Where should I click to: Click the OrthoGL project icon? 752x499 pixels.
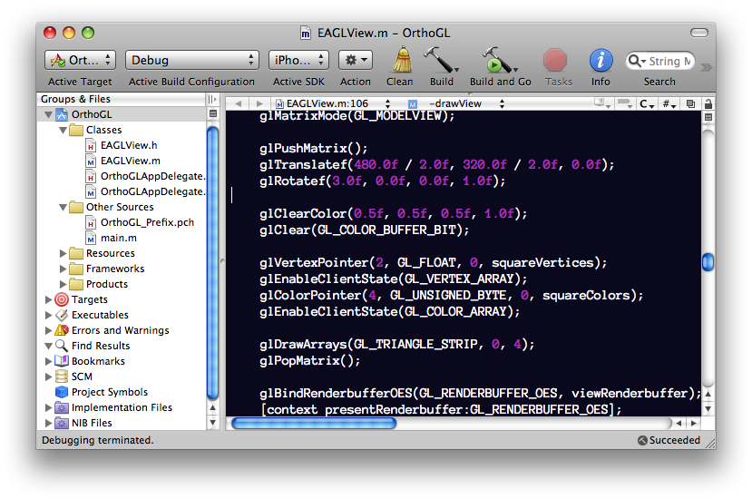click(62, 114)
